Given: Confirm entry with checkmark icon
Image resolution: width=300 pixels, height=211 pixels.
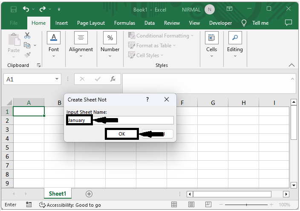Looking at the screenshot, I should pyautogui.click(x=98, y=79).
